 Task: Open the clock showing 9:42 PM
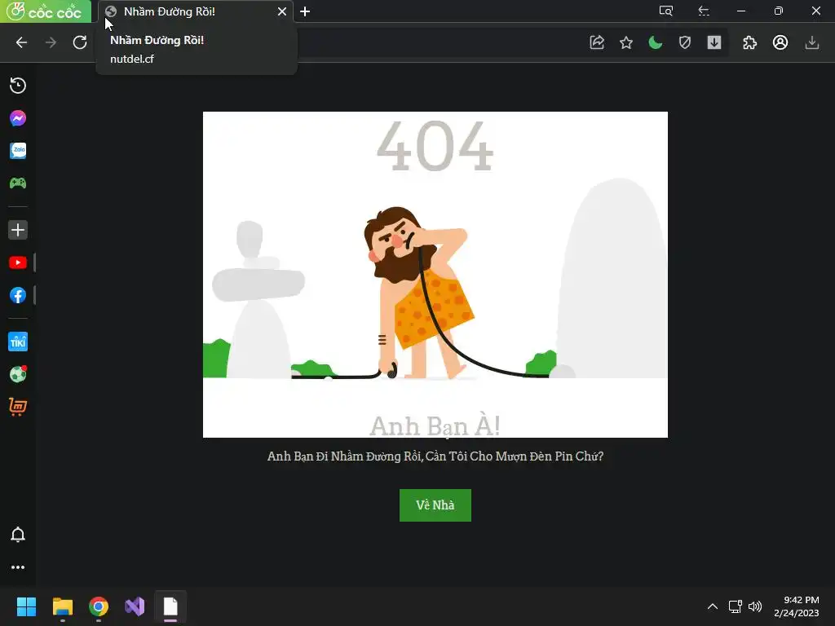tap(796, 606)
